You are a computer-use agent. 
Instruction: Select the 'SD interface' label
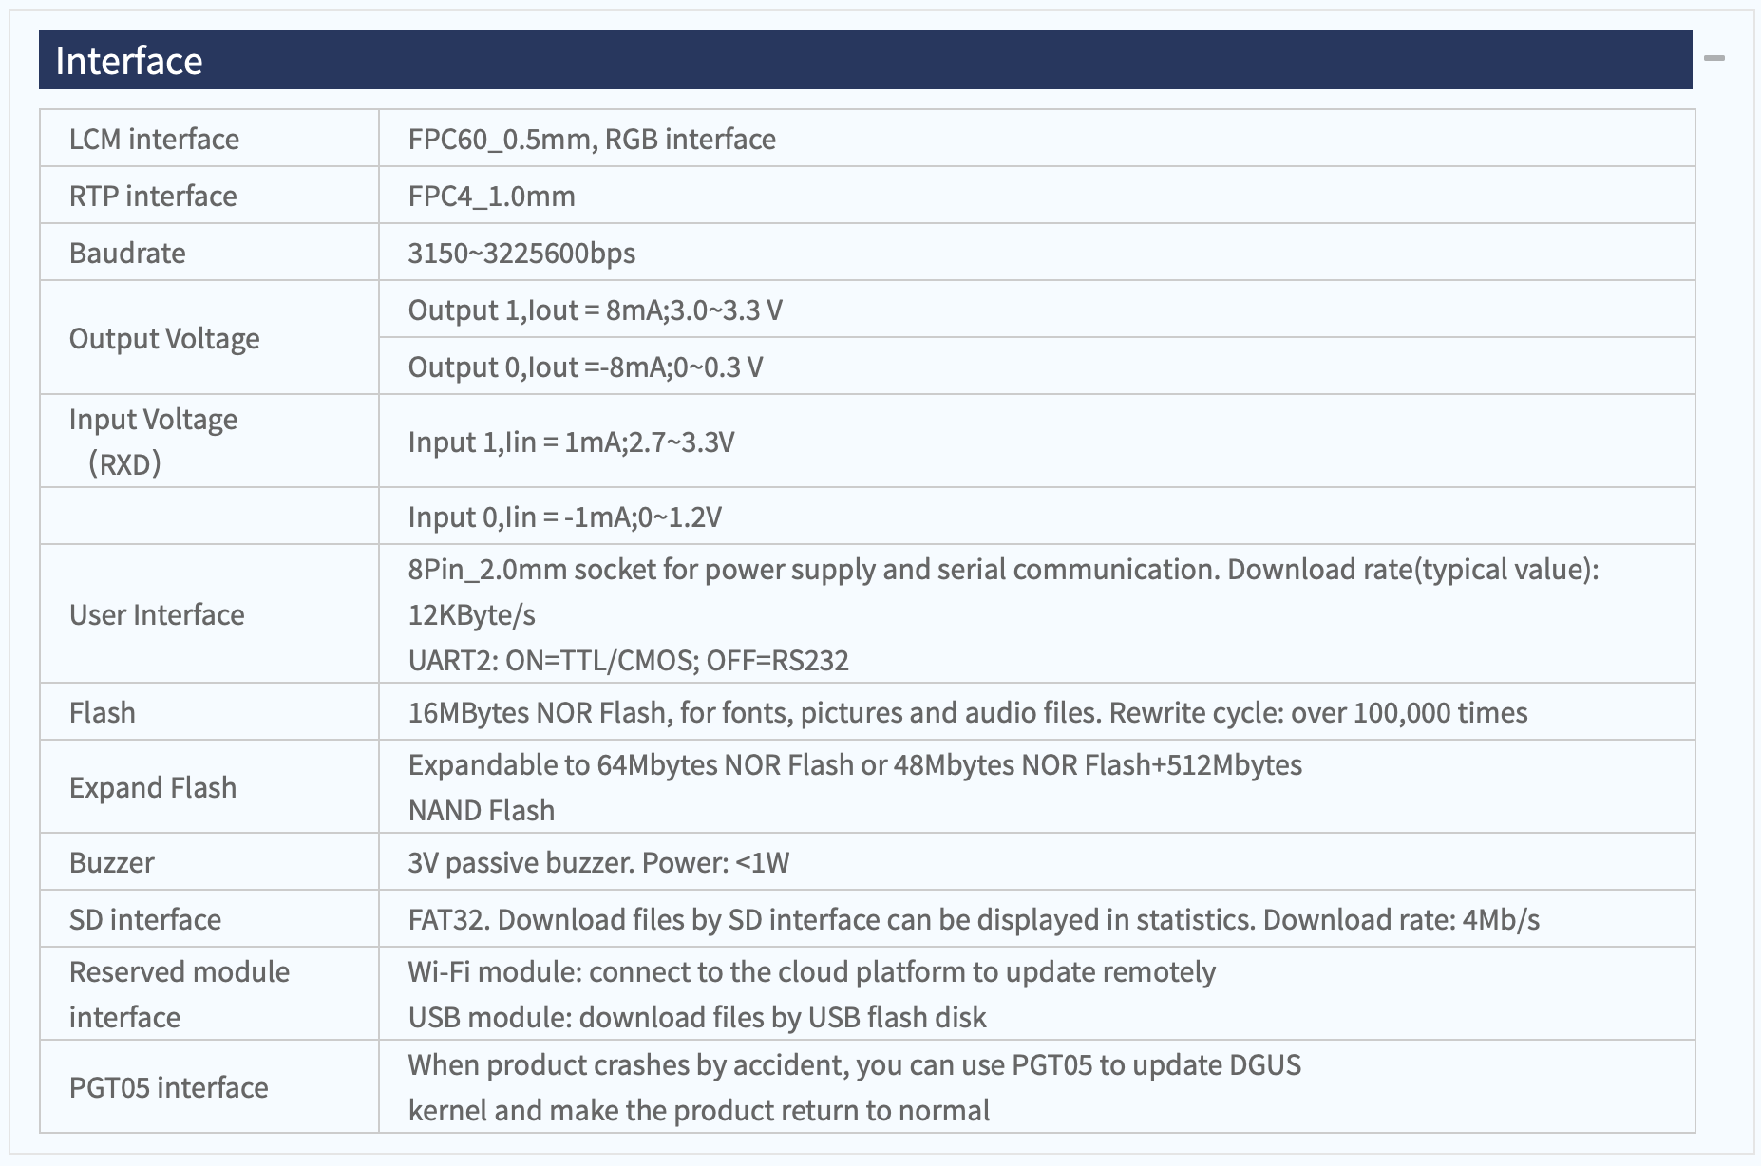pos(145,920)
